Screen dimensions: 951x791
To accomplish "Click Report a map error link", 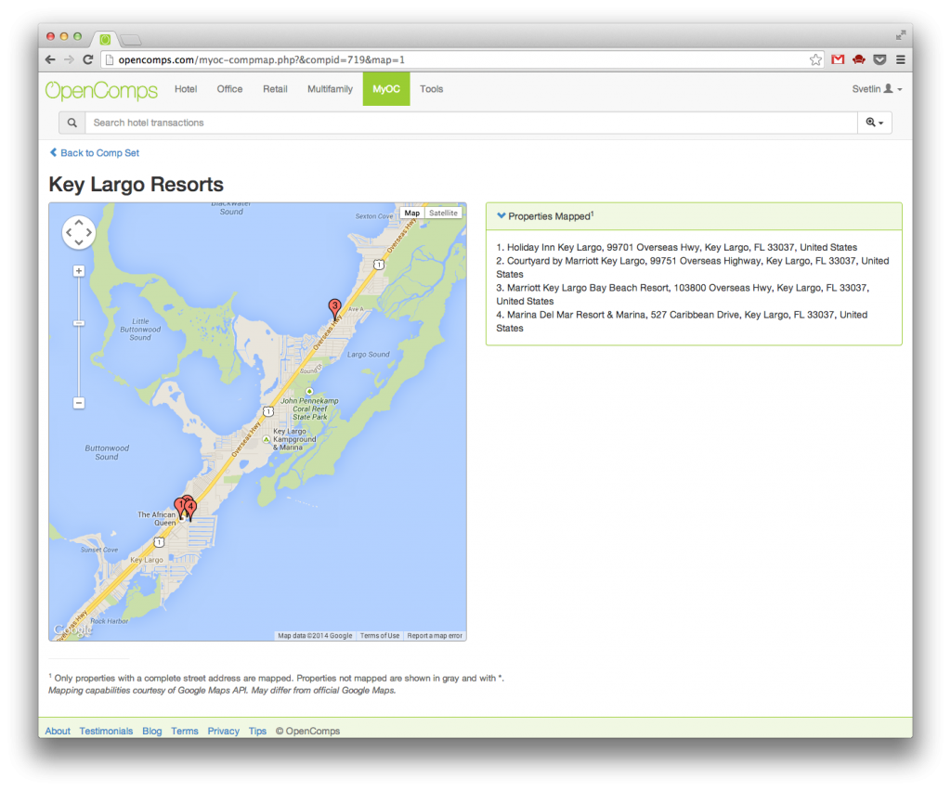I will tap(435, 636).
